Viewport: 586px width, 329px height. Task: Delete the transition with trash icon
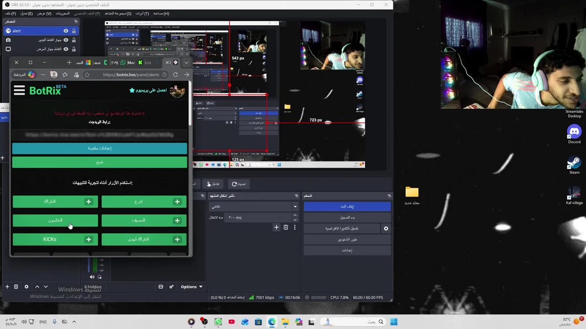coord(286,227)
